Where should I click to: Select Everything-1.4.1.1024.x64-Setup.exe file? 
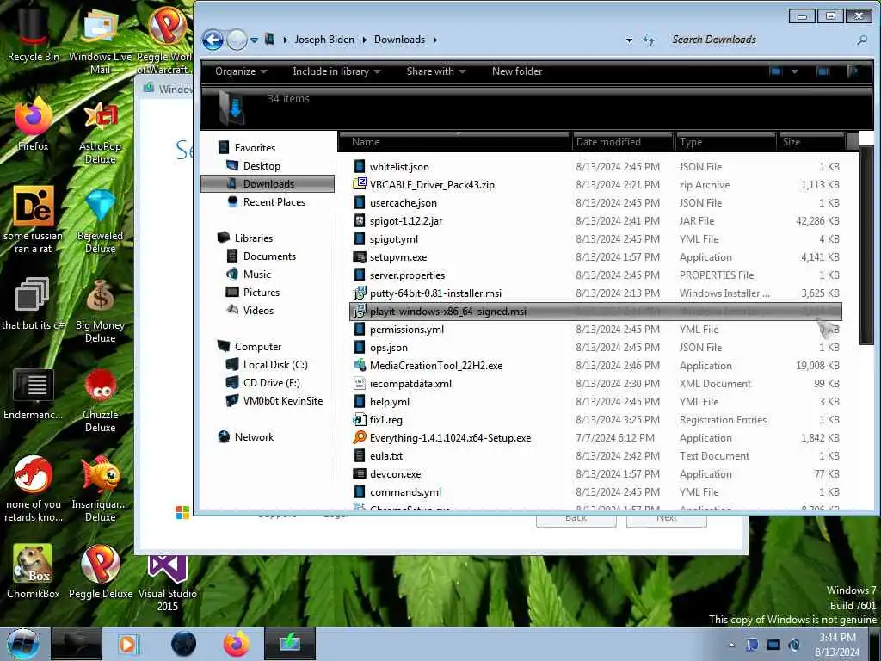595,438
